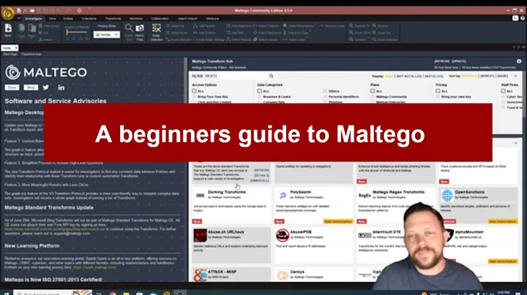The width and height of the screenshot is (527, 295).
Task: Expand the quick access ribbon chevron
Action: click(19, 18)
